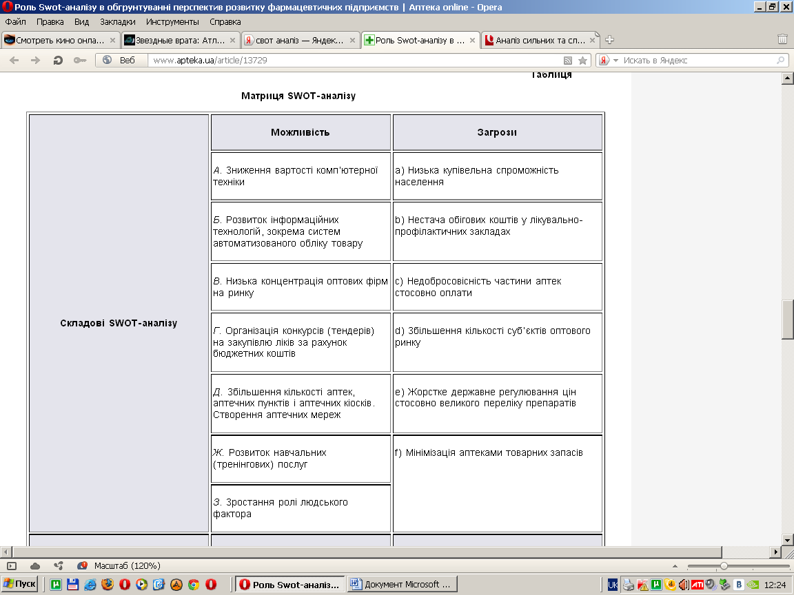Open the Закладки menu
This screenshot has width=794, height=595.
click(x=117, y=22)
